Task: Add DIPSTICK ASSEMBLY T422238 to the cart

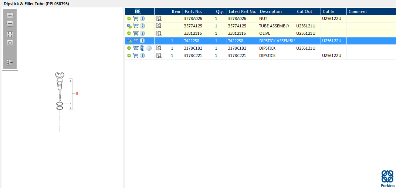Action: [x=136, y=41]
